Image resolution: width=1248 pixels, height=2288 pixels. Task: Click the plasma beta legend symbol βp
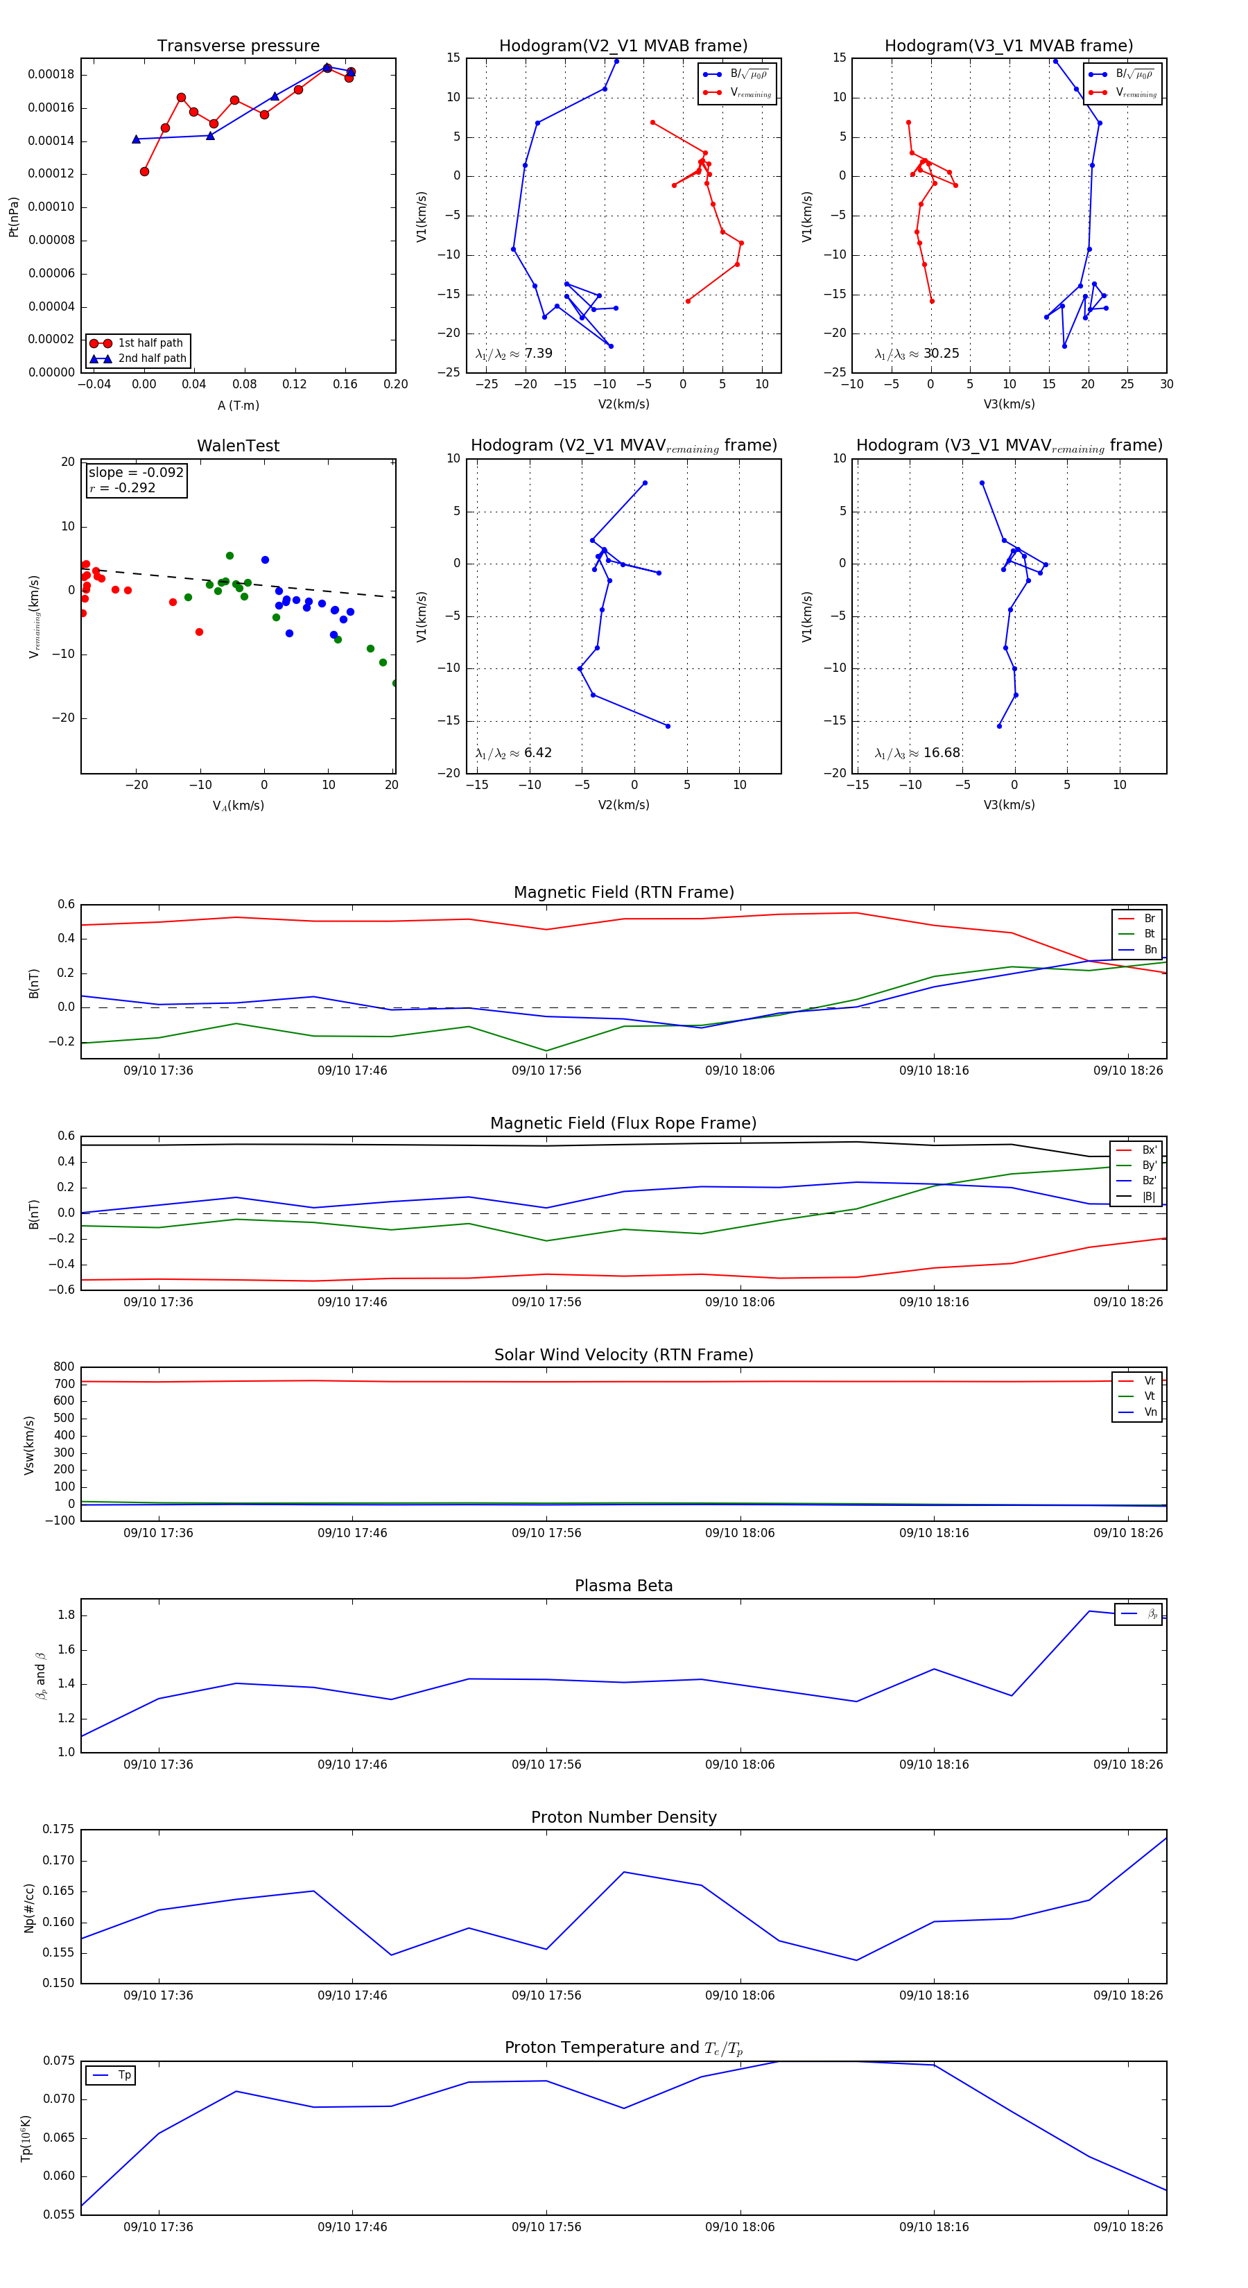coord(1152,1614)
